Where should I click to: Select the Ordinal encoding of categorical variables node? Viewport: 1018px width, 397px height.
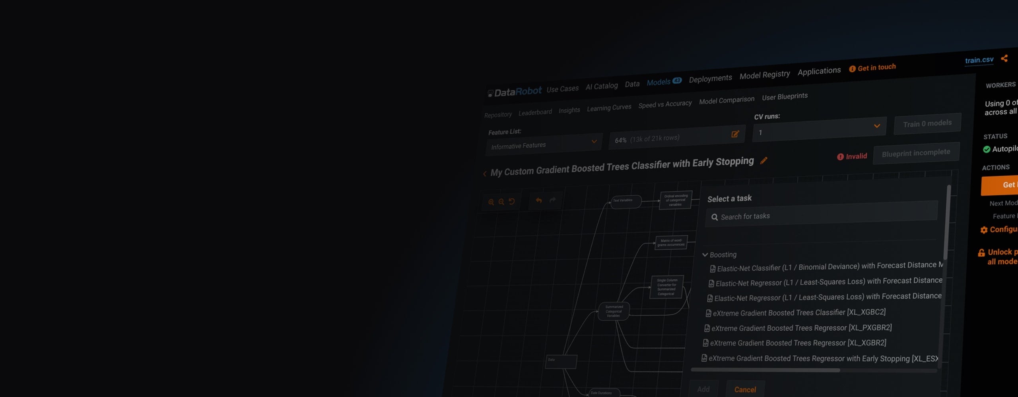[676, 200]
